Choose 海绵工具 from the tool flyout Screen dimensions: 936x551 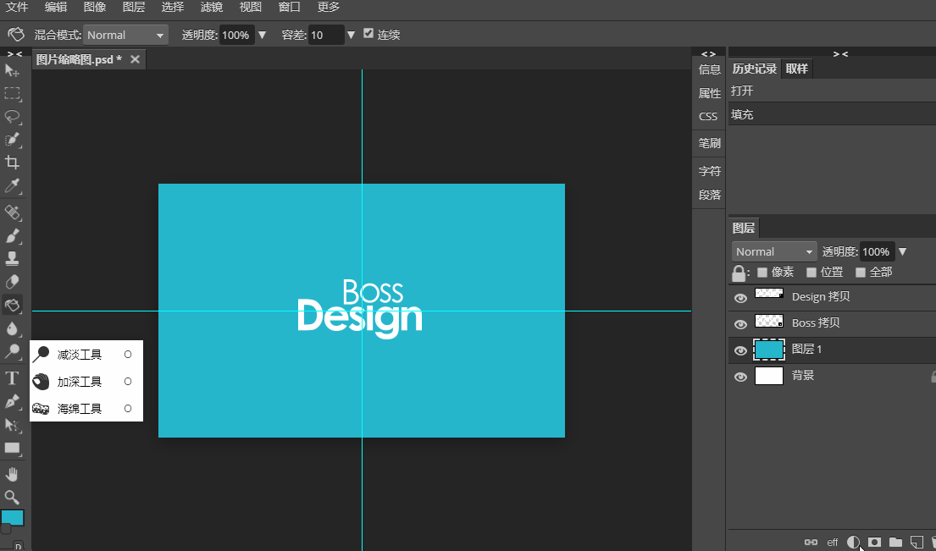80,409
